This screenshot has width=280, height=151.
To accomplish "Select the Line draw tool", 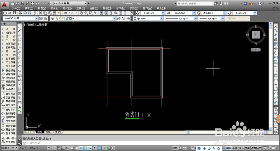I will click(20, 26).
